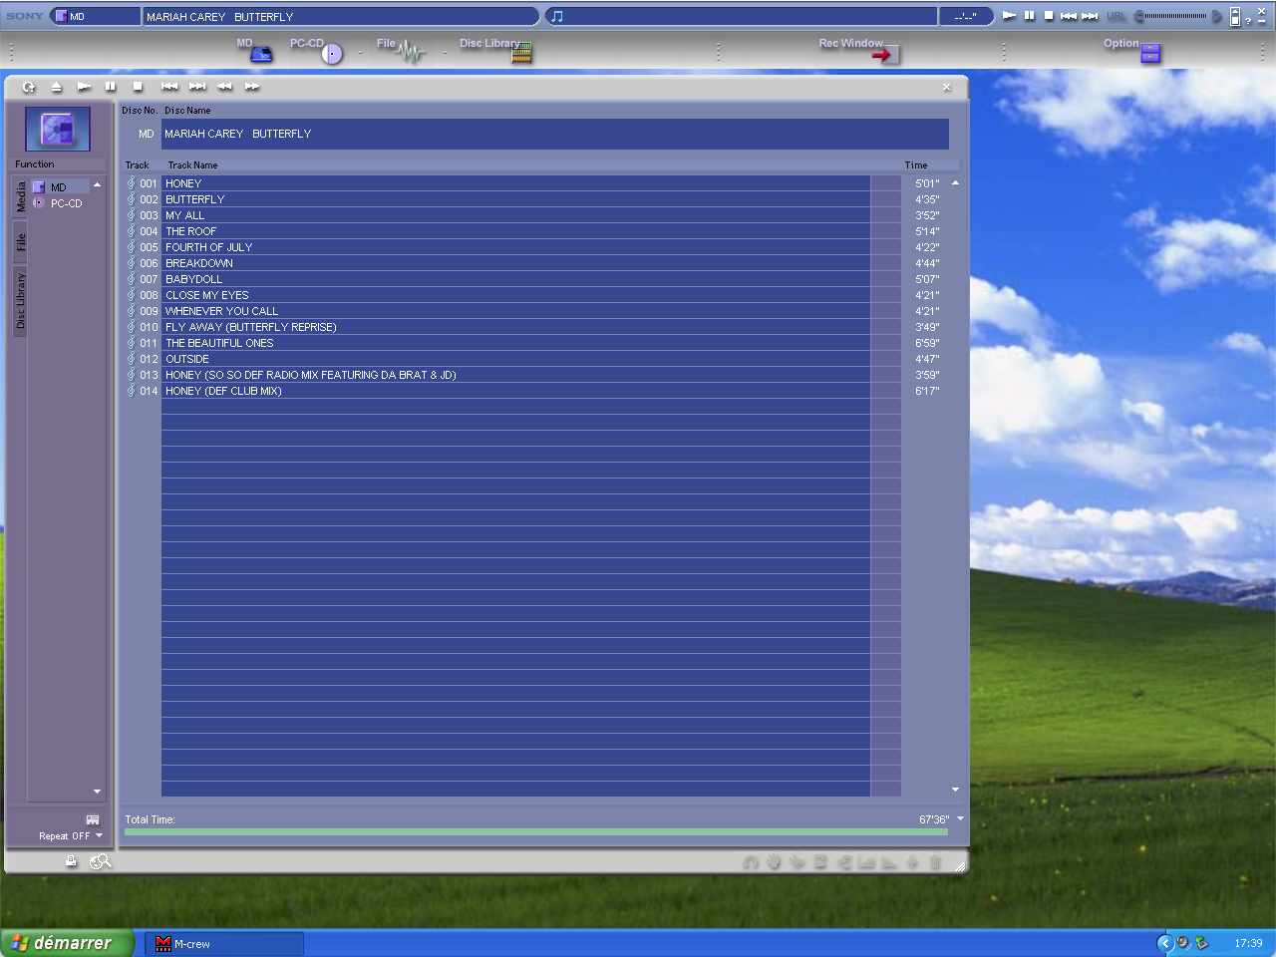Viewport: 1276px width, 957px height.
Task: Pause using the top bar pause button
Action: click(1030, 16)
